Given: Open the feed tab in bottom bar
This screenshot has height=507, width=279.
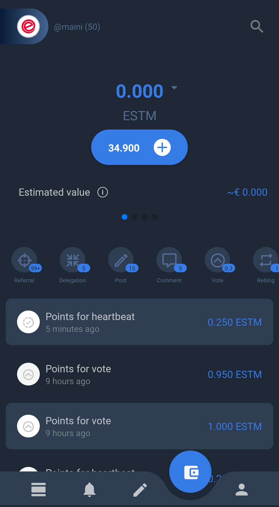Looking at the screenshot, I should coord(38,489).
